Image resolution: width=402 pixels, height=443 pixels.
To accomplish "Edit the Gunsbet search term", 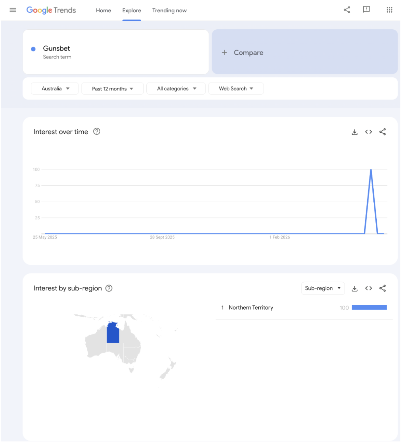I will pyautogui.click(x=116, y=52).
